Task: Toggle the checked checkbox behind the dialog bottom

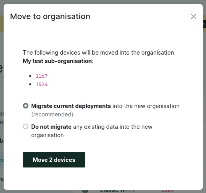Action: point(85,191)
